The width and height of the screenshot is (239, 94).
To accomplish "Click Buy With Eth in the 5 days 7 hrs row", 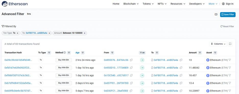I will 64,91.
